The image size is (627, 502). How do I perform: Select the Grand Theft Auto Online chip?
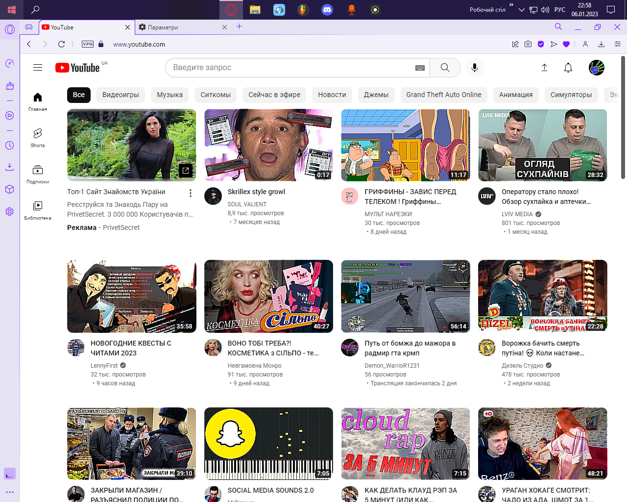pos(444,95)
